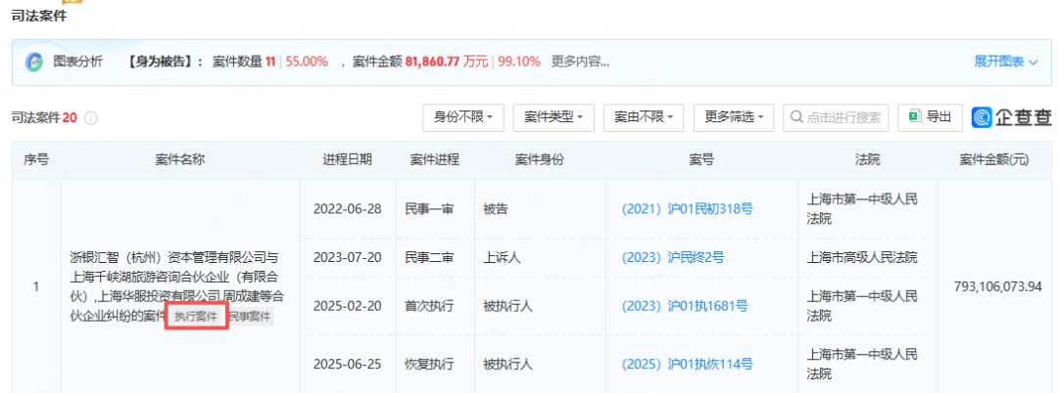Click the date 2023-07-20
The height and width of the screenshot is (393, 1058).
(x=347, y=257)
